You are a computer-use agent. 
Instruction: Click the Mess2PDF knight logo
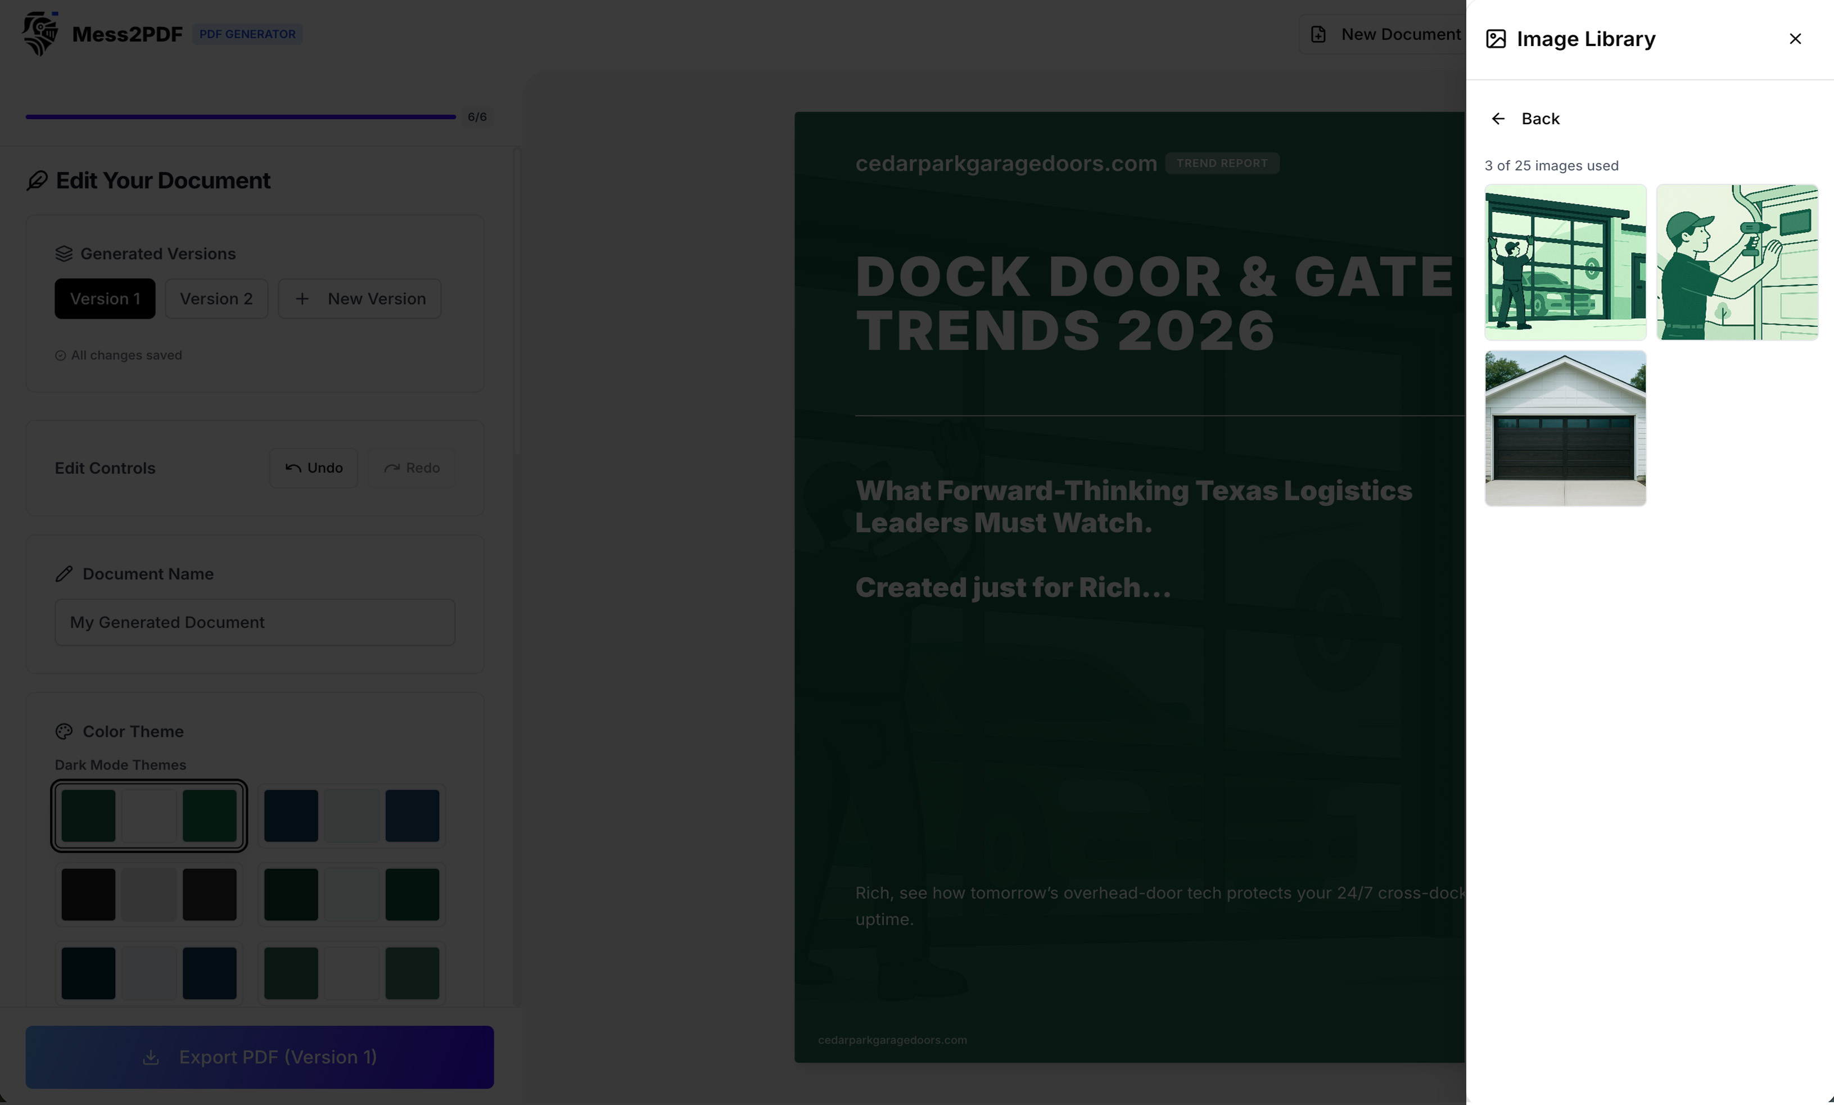click(39, 34)
